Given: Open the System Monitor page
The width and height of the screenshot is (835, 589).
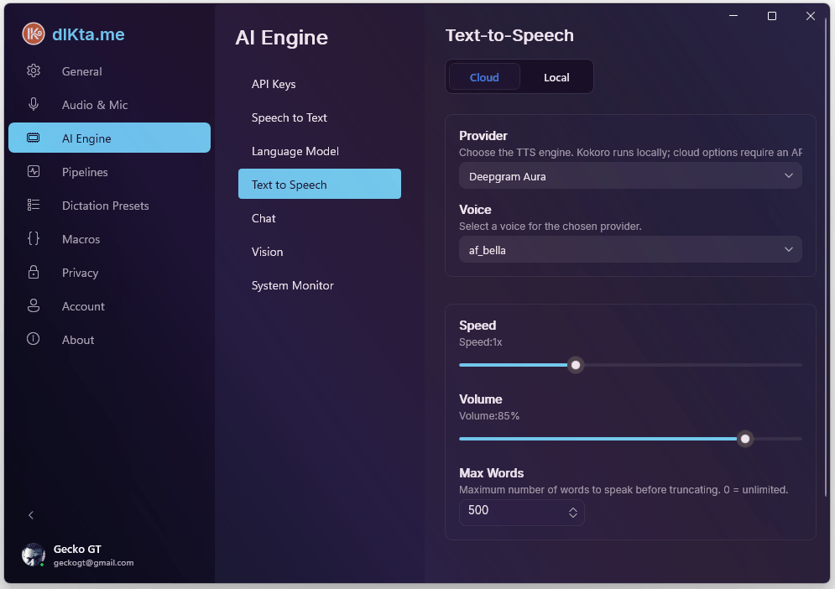Looking at the screenshot, I should click(x=320, y=285).
